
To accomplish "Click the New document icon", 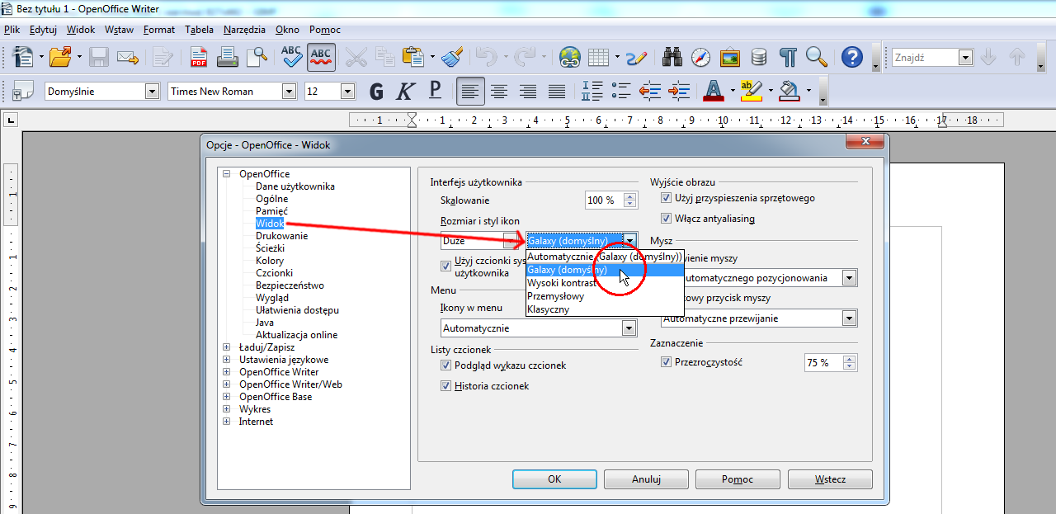I will coord(23,57).
